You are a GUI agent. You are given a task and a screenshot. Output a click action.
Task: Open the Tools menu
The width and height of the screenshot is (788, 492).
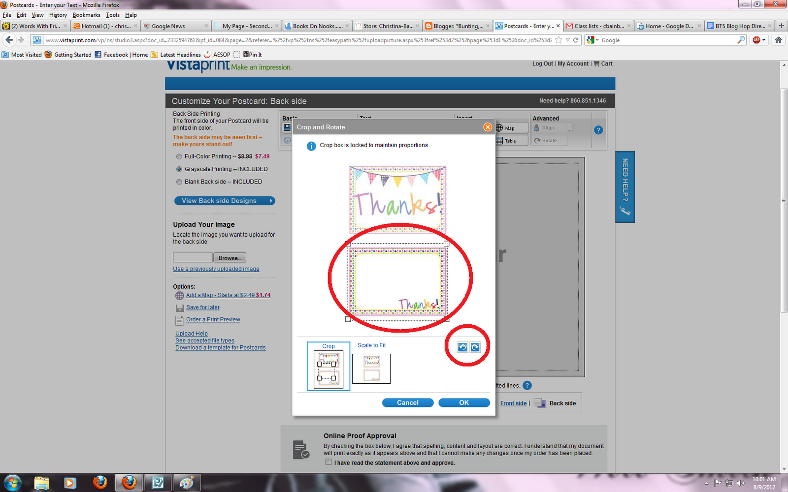coord(113,15)
